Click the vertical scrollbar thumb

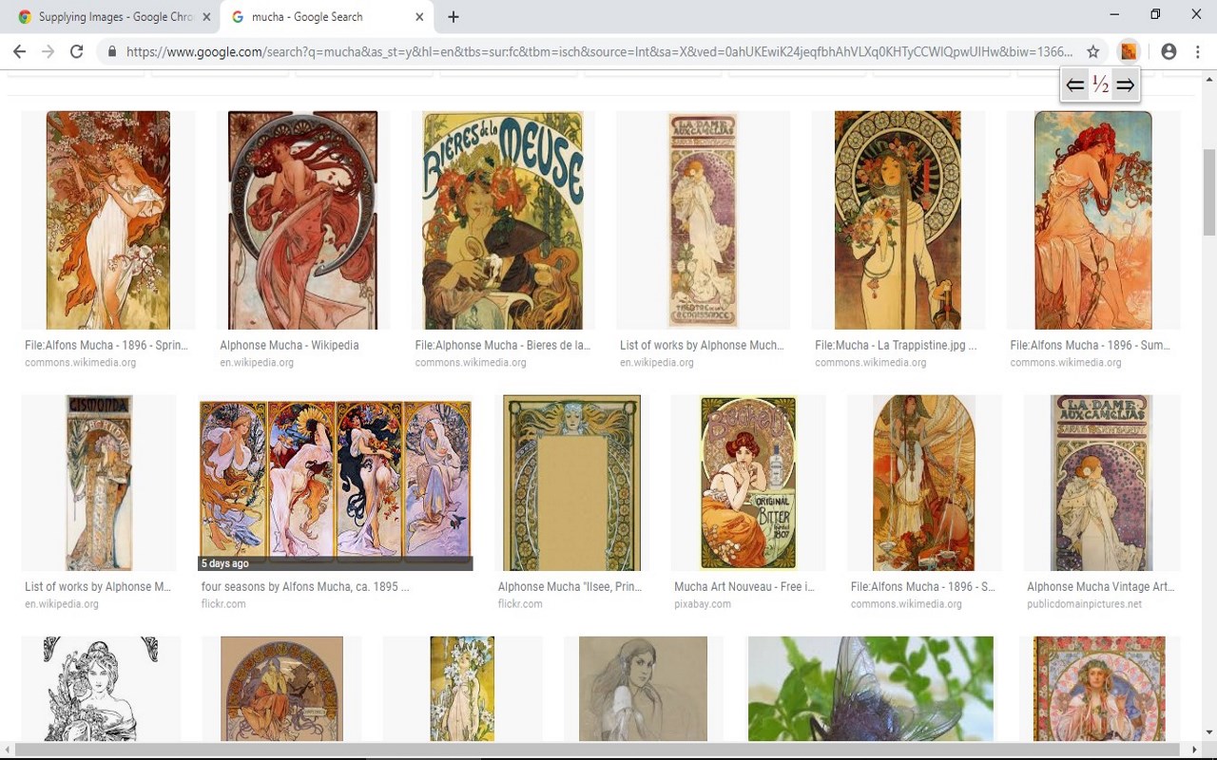(1208, 191)
